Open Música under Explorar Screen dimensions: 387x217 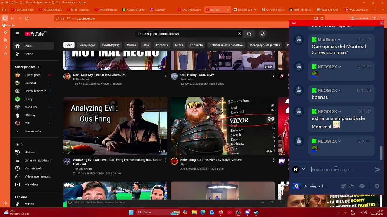33,204
